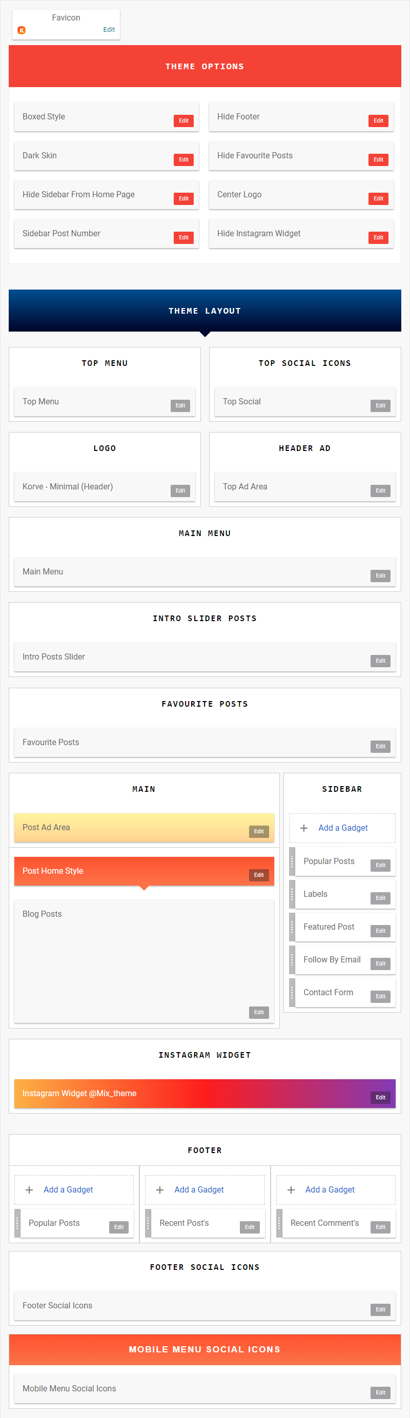The height and width of the screenshot is (1418, 410).
Task: Click the drag handle of the Labels gadget
Action: 292,894
